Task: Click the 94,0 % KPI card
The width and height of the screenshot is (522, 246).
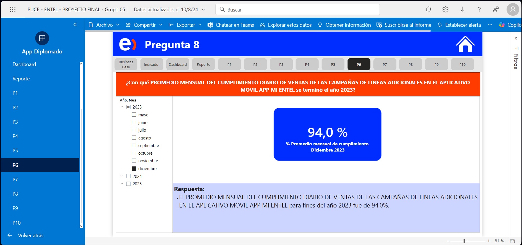Action: coord(328,134)
